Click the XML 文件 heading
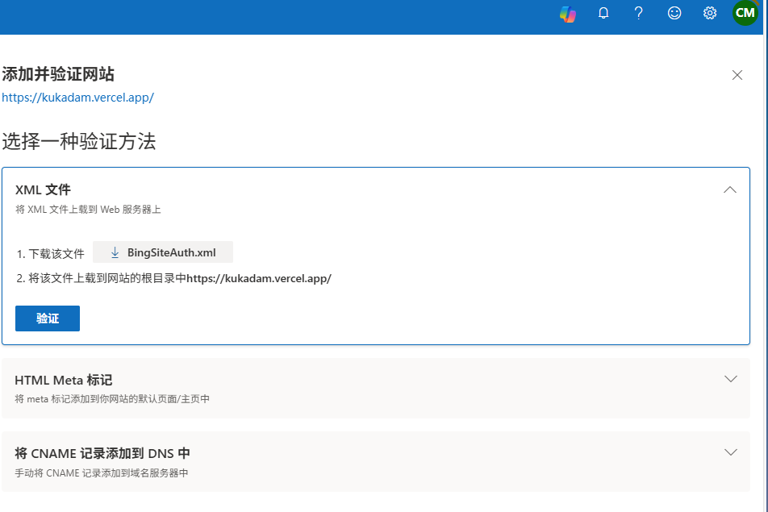This screenshot has height=512, width=768. (x=43, y=190)
